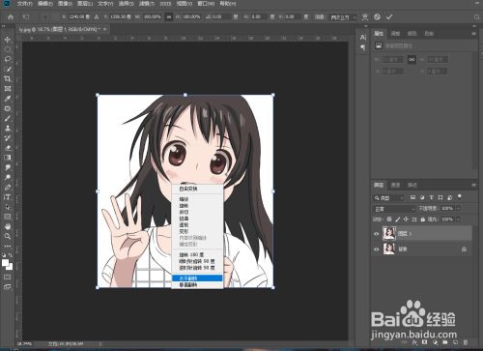Screen dimensions: 483x351
Task: Open layer blend mode dropdown 正常
Action: click(394, 209)
